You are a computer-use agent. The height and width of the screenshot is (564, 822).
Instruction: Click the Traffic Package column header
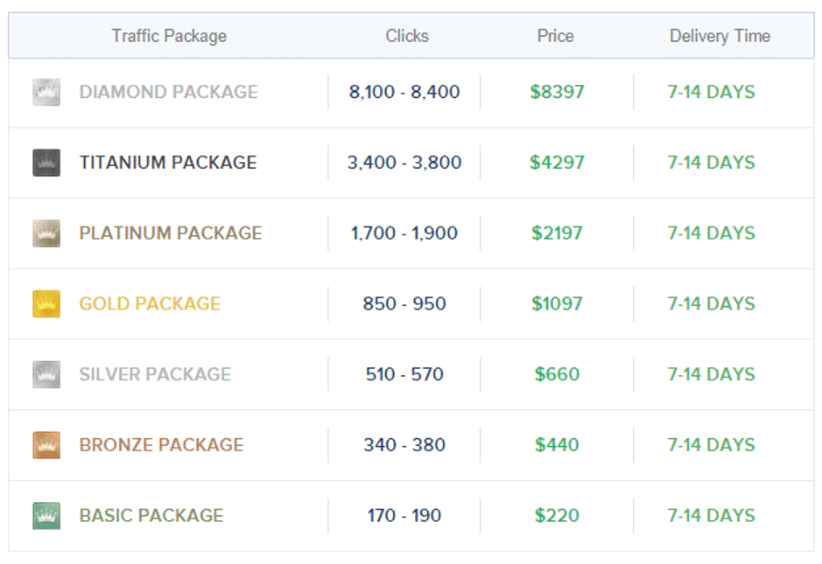coord(169,36)
